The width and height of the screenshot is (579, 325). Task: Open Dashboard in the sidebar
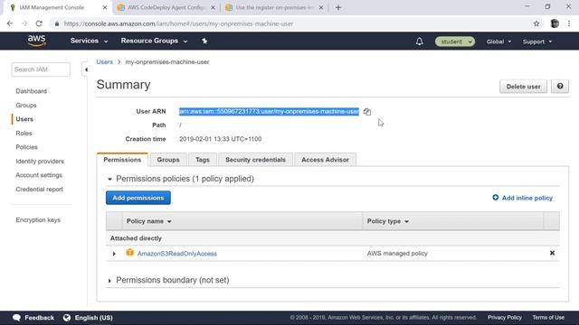pos(31,91)
